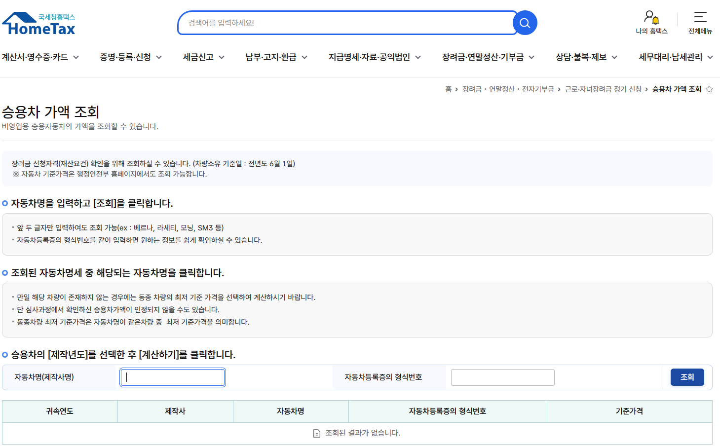The image size is (720, 448).
Task: Open 상담·불복·제보 menu
Action: pos(581,57)
